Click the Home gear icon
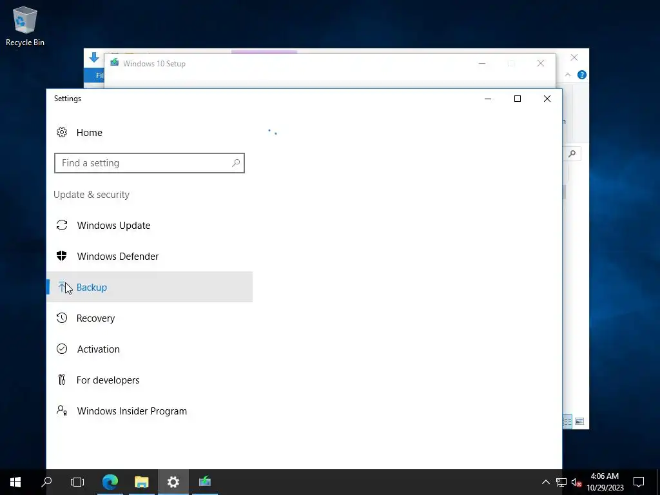The image size is (660, 495). [62, 132]
